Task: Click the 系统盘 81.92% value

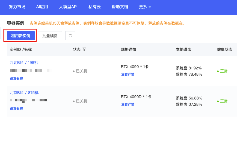Action: (x=189, y=68)
